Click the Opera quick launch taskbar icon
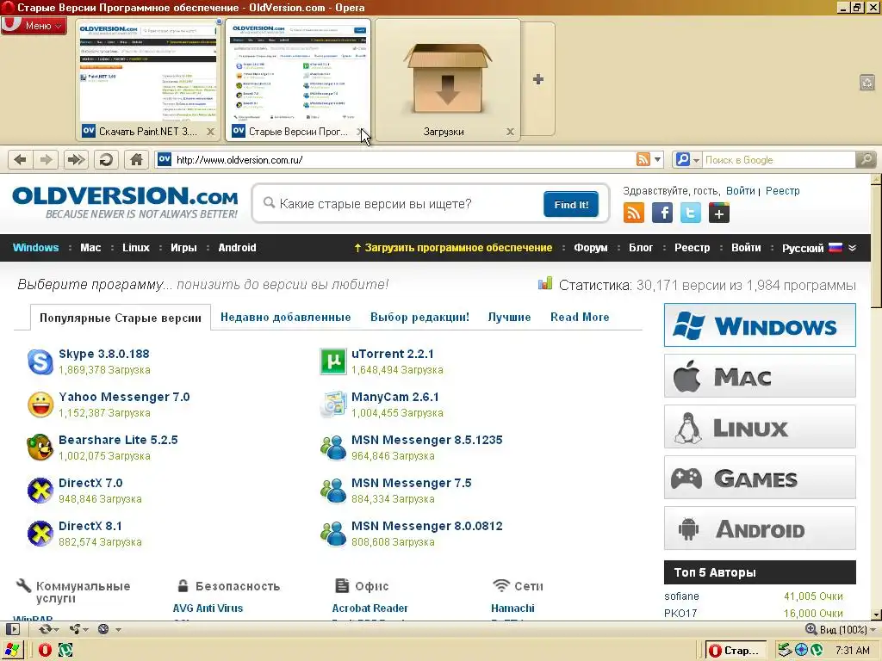The height and width of the screenshot is (661, 882). point(45,651)
